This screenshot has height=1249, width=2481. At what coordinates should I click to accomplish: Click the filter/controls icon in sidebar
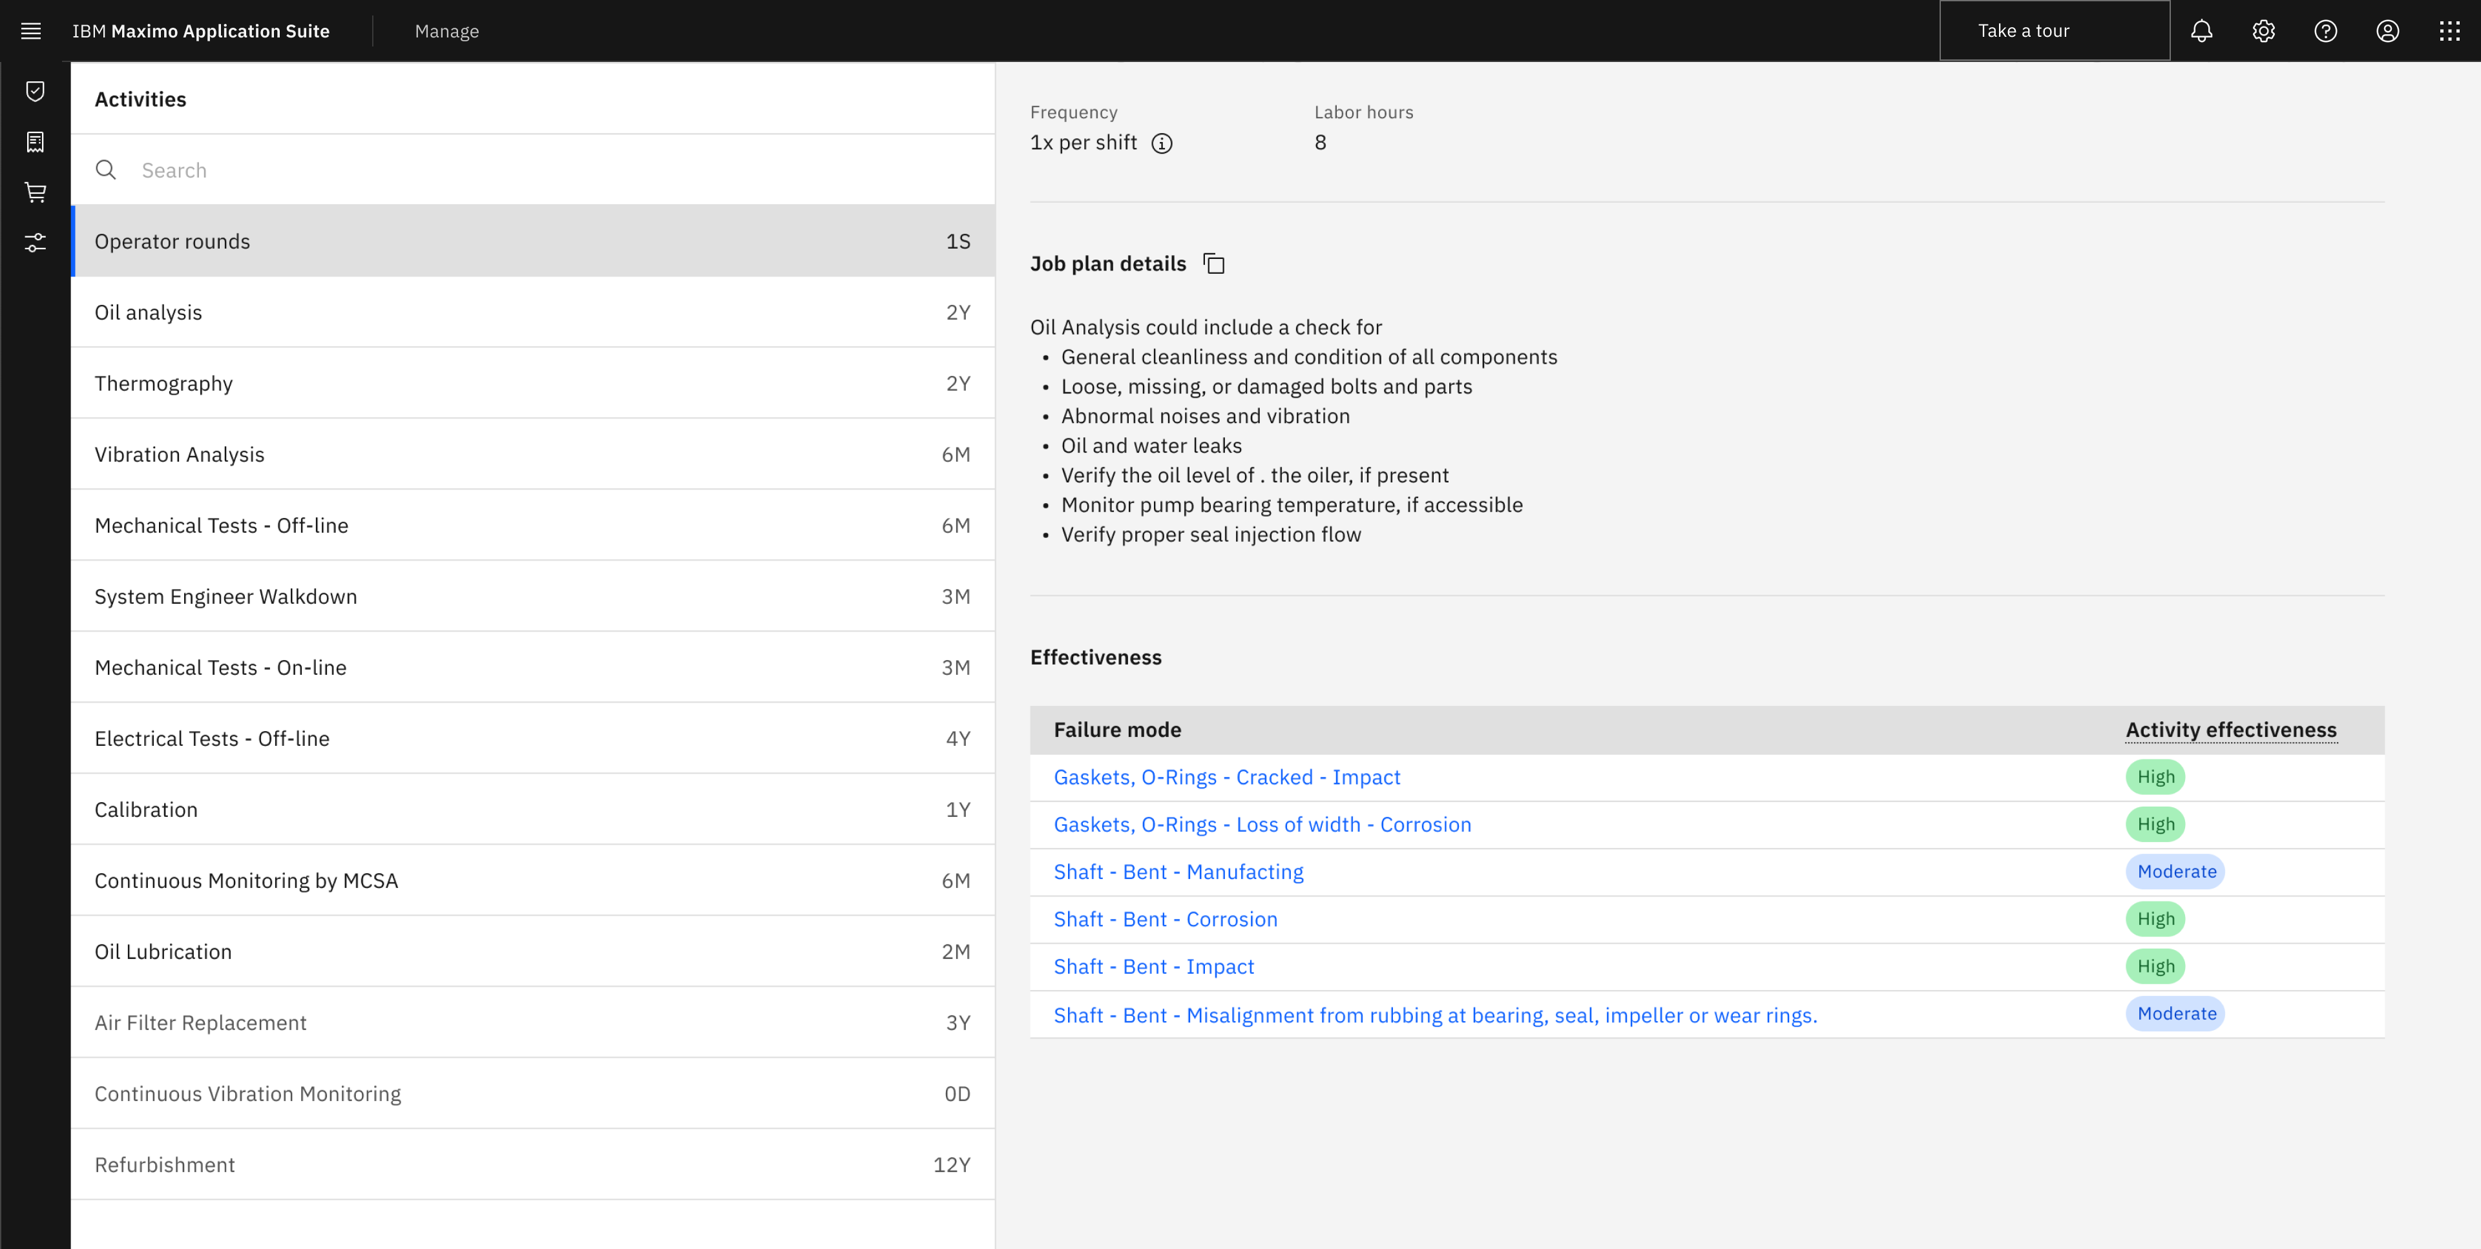coord(35,242)
